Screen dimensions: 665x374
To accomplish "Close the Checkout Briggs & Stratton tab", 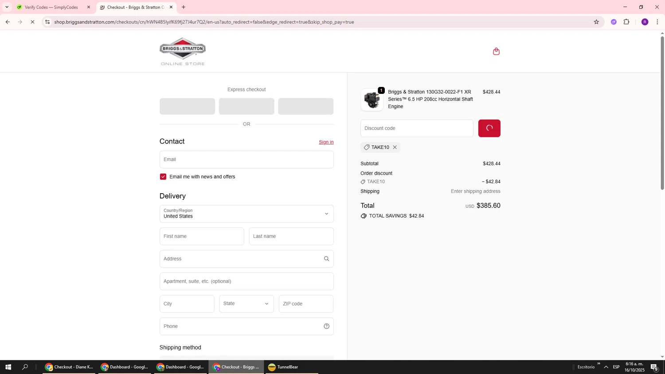I will pos(171,7).
